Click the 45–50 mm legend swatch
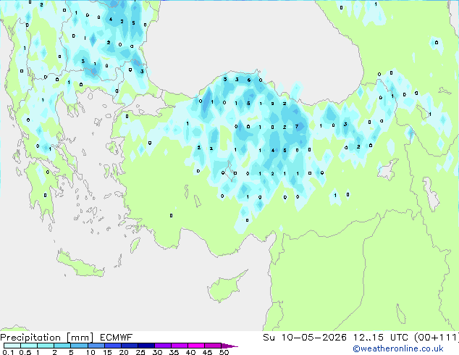The image size is (459, 355). [x=213, y=346]
